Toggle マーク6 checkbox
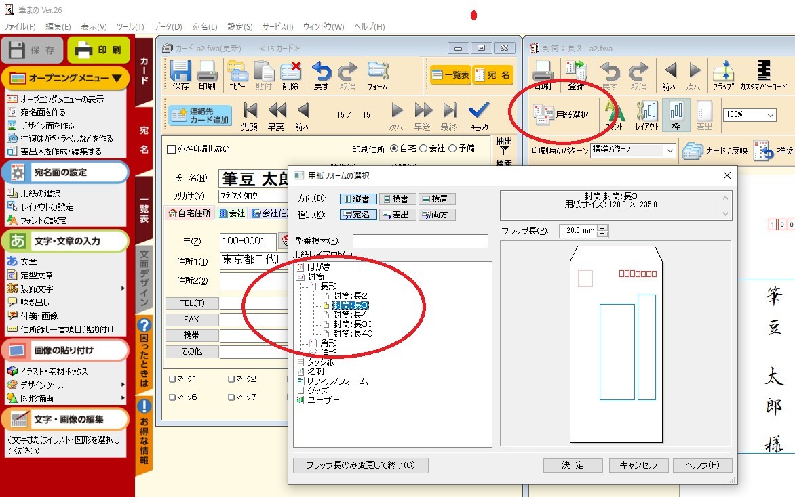Image resolution: width=795 pixels, height=497 pixels. (172, 397)
